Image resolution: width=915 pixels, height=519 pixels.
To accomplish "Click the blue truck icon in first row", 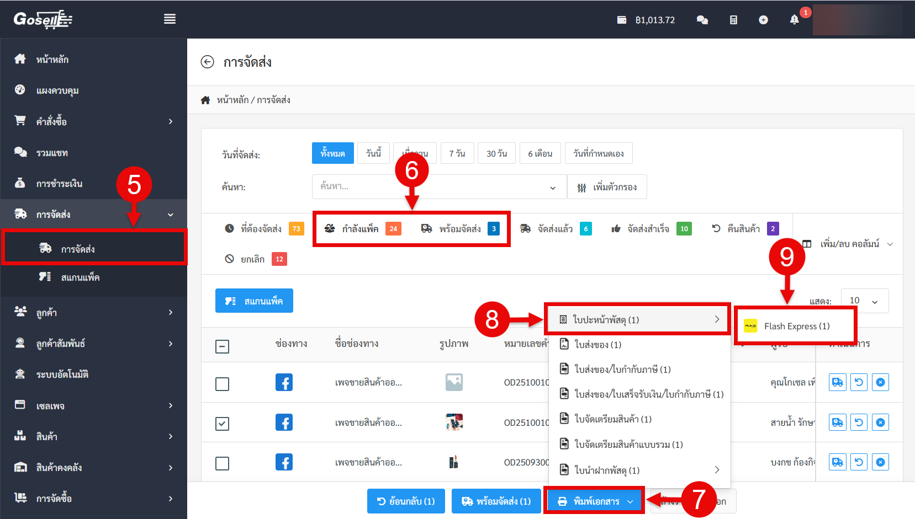I will point(837,382).
